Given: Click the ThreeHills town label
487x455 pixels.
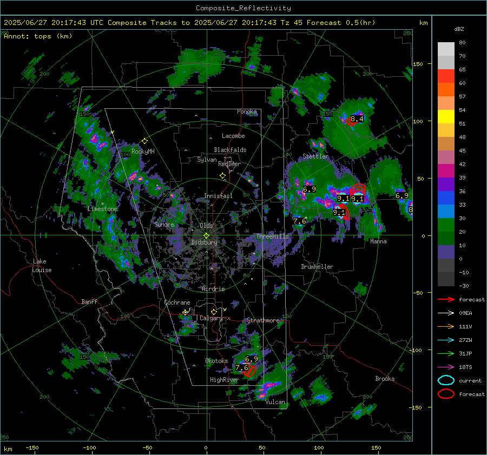Looking at the screenshot, I should [x=272, y=236].
